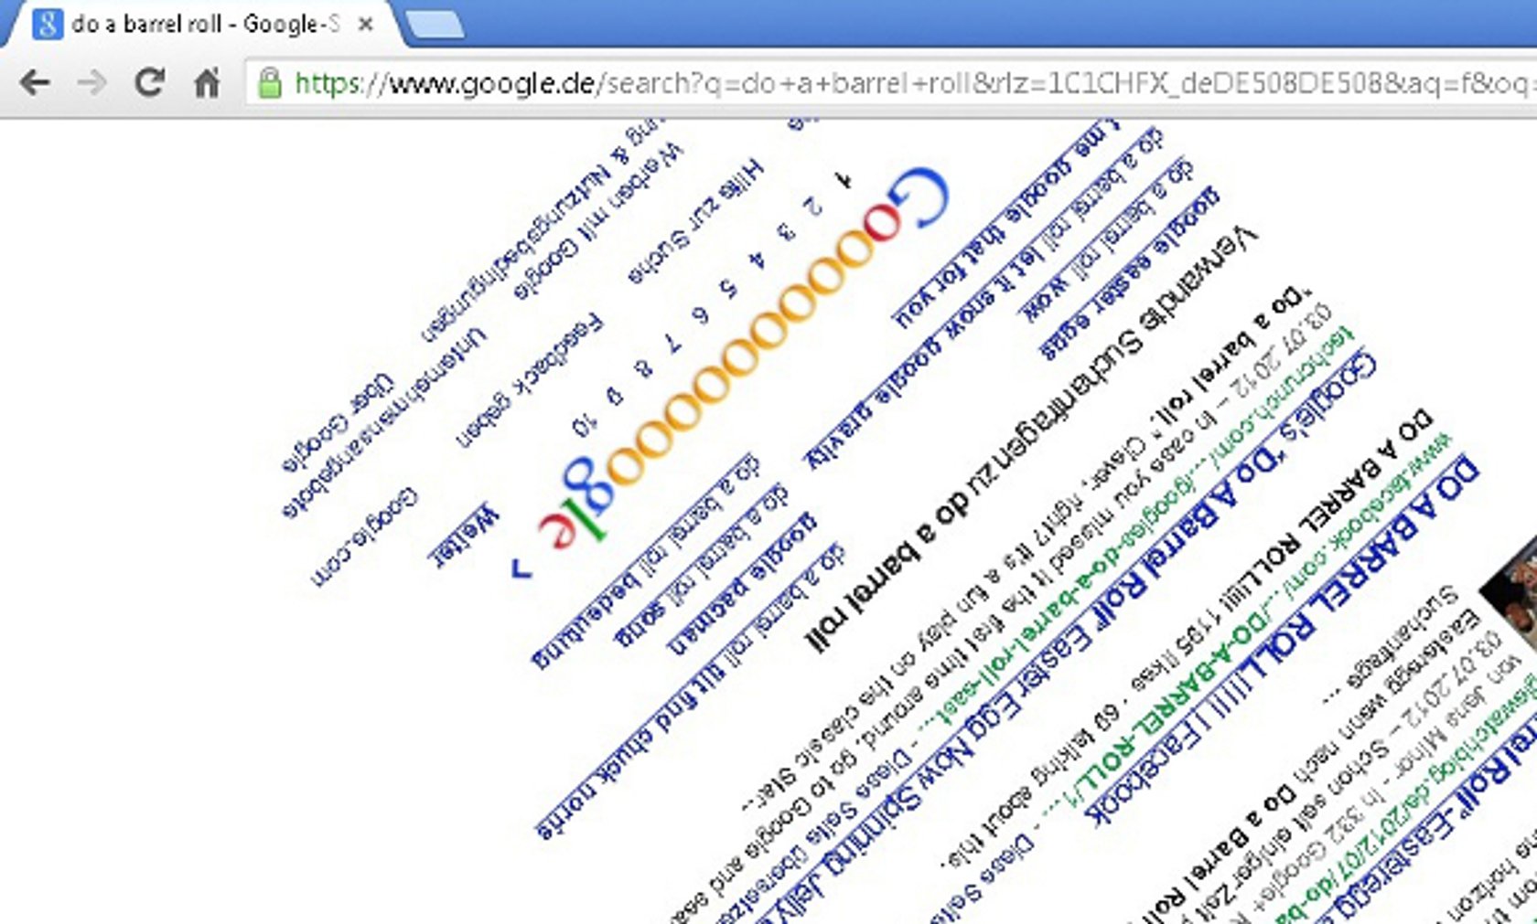Reload the page with the refresh icon

[149, 82]
